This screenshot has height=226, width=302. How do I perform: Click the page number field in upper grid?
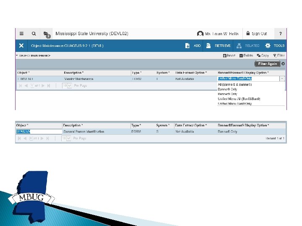point(32,86)
